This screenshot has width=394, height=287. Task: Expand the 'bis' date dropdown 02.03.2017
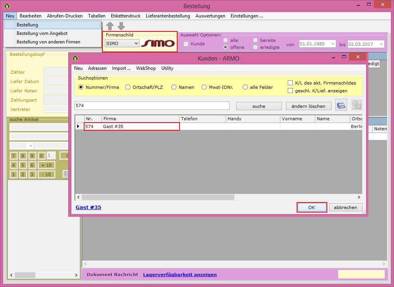[x=381, y=44]
